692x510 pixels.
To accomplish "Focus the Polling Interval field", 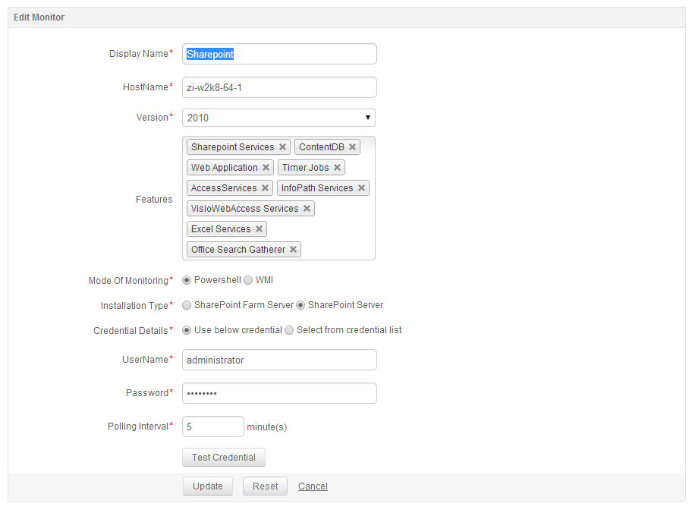I will [213, 427].
